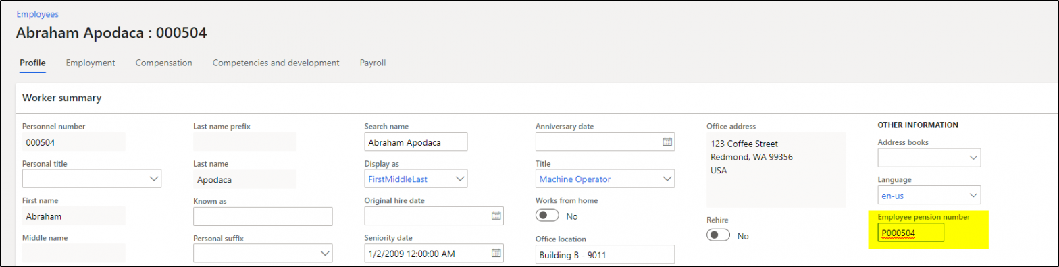Image resolution: width=1059 pixels, height=267 pixels.
Task: Click the First name field Abraham
Action: pyautogui.click(x=74, y=216)
